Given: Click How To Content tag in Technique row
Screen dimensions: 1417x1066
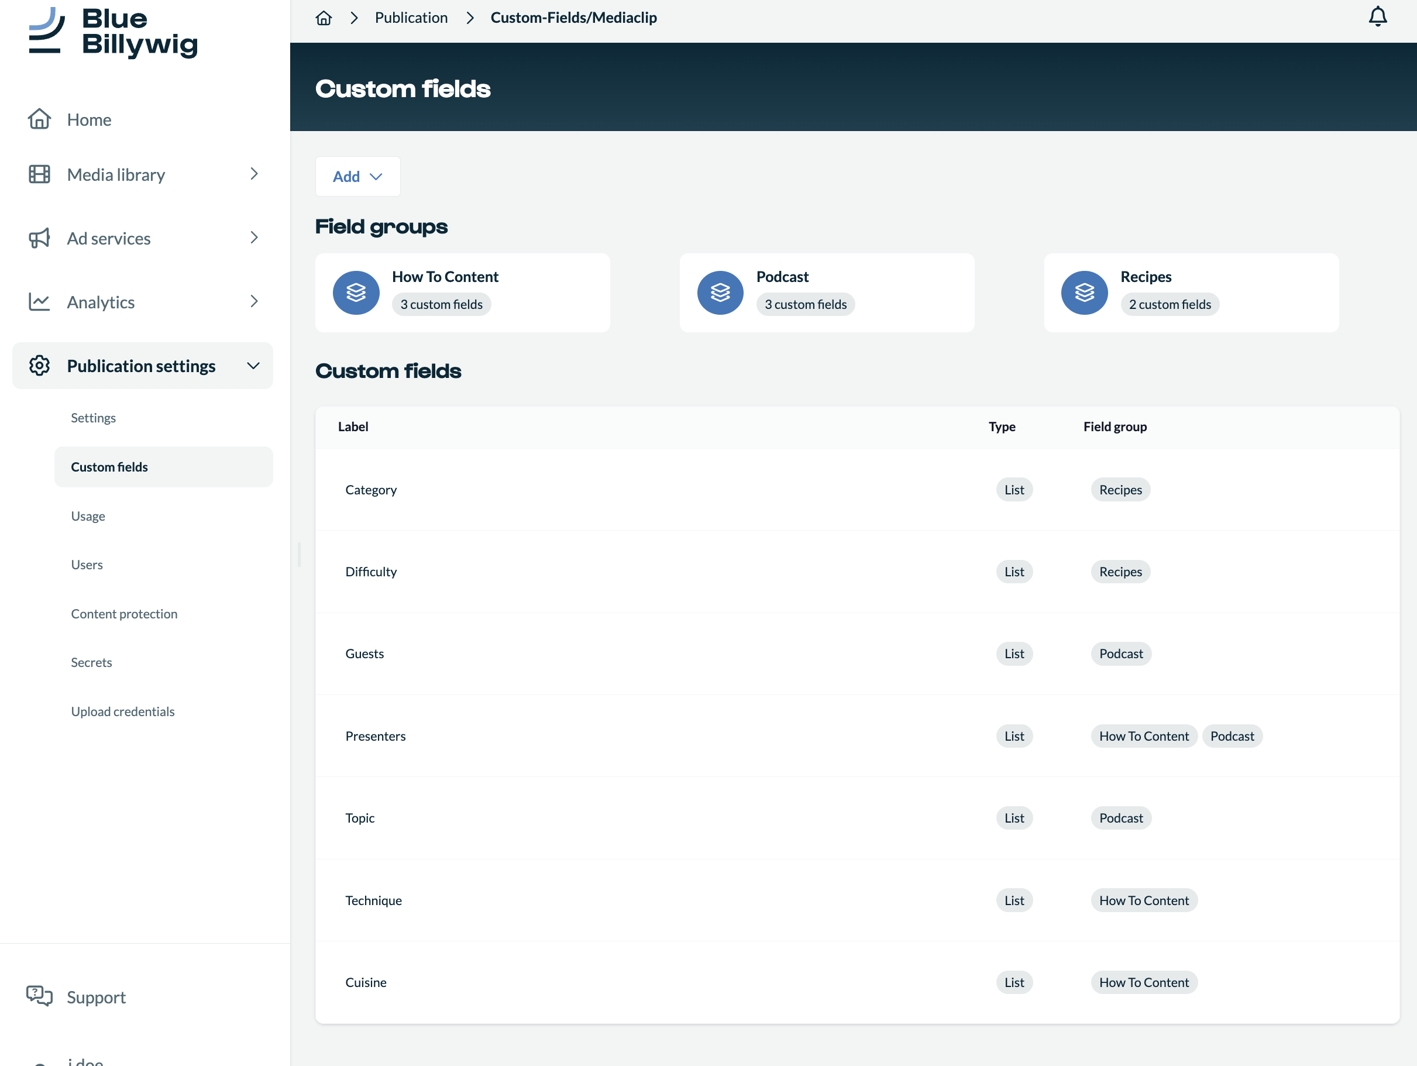Looking at the screenshot, I should pyautogui.click(x=1143, y=900).
